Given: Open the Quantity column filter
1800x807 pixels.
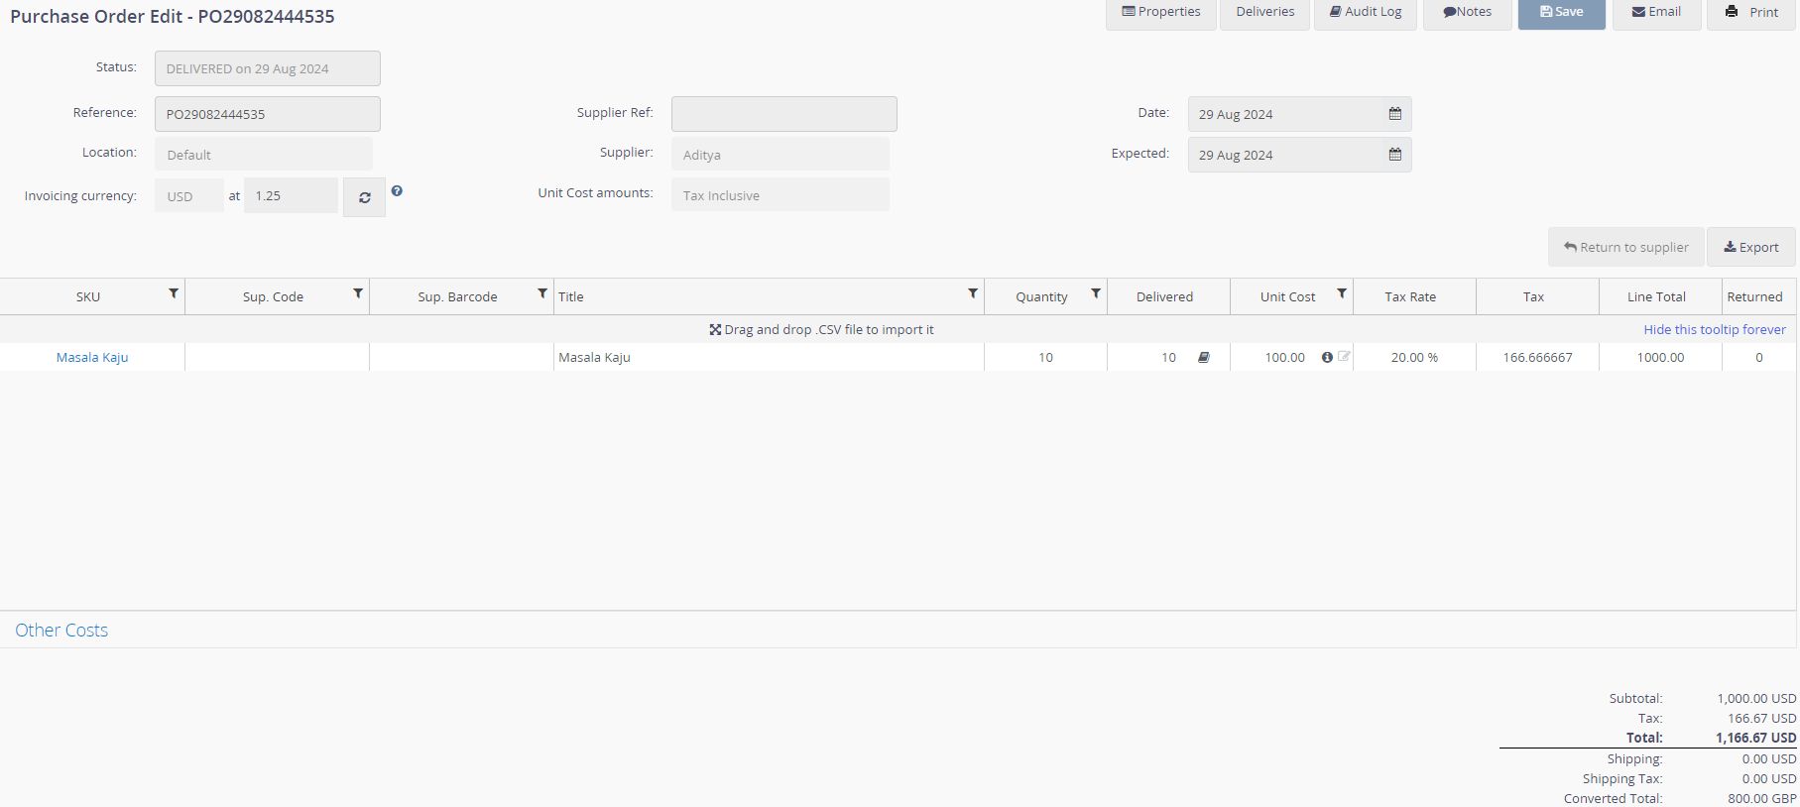Looking at the screenshot, I should [x=1096, y=294].
